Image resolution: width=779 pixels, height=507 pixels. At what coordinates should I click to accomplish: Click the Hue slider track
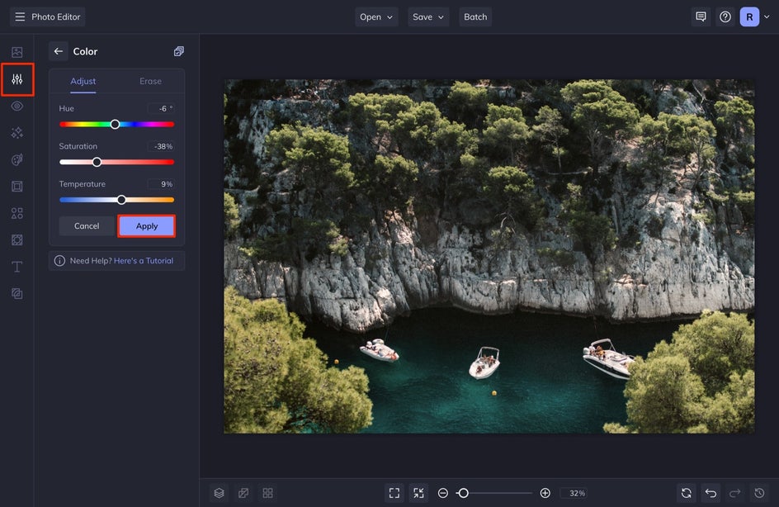116,124
